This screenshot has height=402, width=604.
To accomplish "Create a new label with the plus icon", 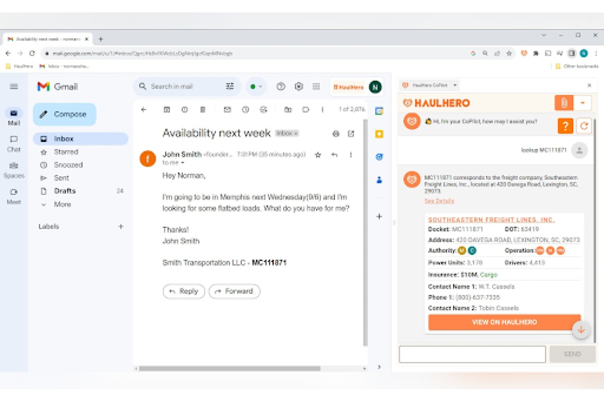I will point(121,226).
